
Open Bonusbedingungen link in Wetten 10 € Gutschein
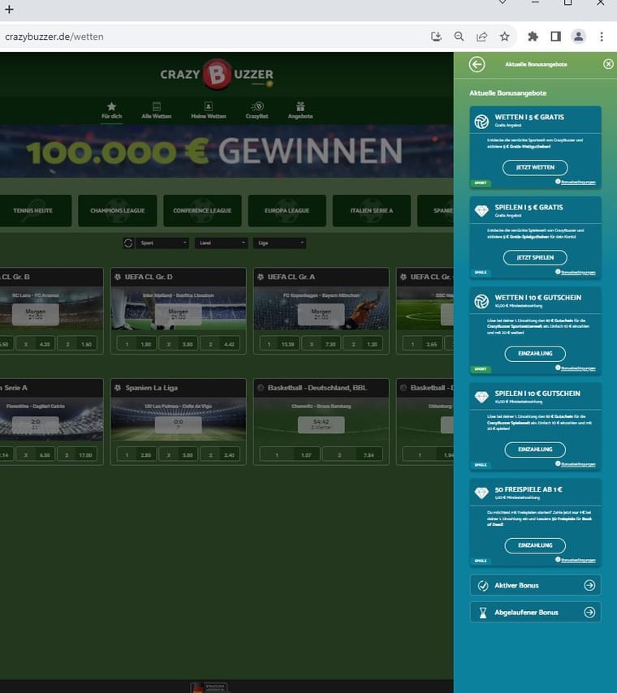pos(578,368)
